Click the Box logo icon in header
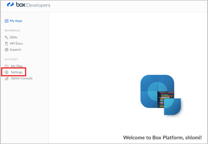Image resolution: width=208 pixels, height=144 pixels. coord(10,4)
